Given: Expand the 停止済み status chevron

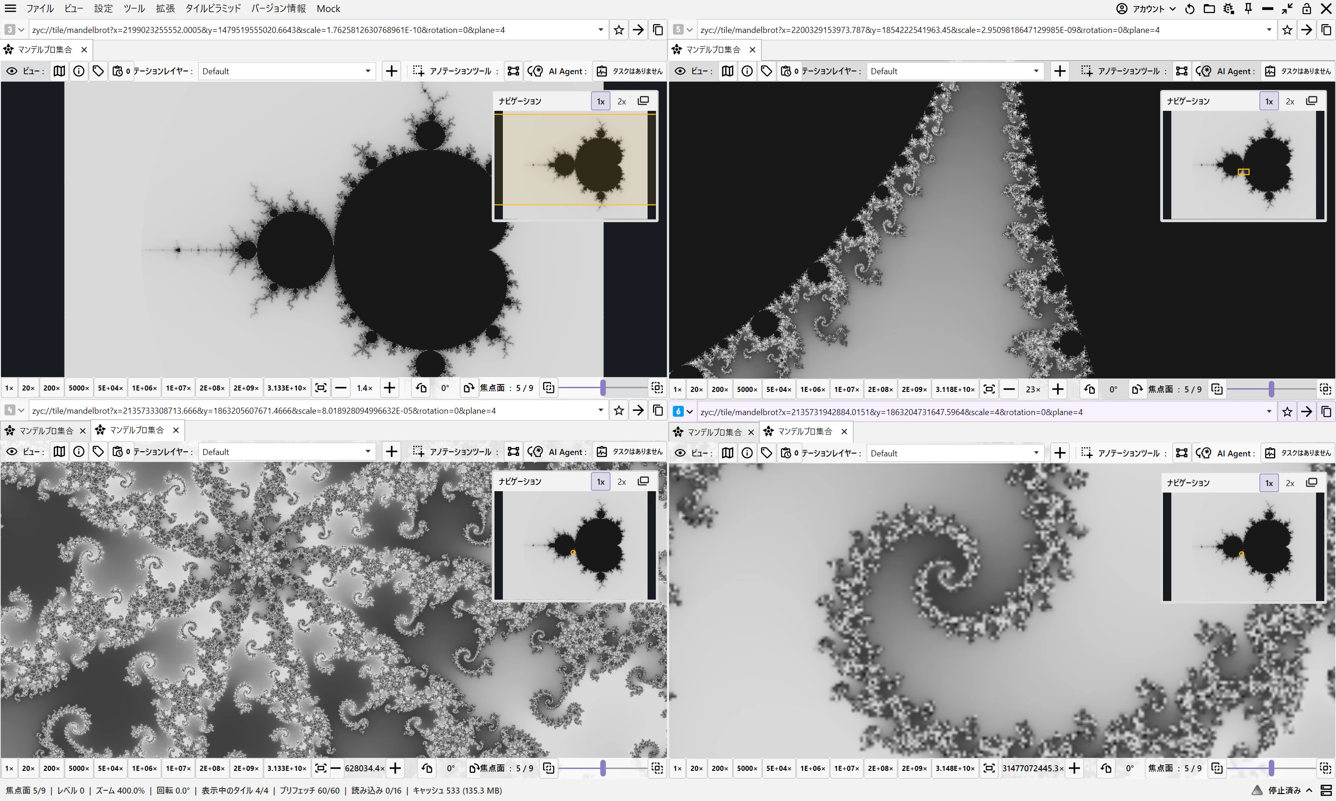Looking at the screenshot, I should (x=1309, y=791).
